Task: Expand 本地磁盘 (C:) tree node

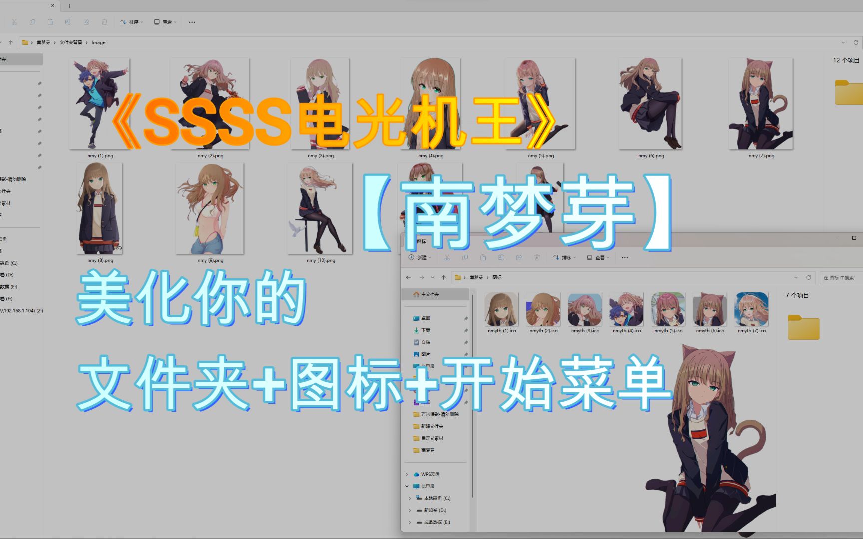Action: click(410, 498)
